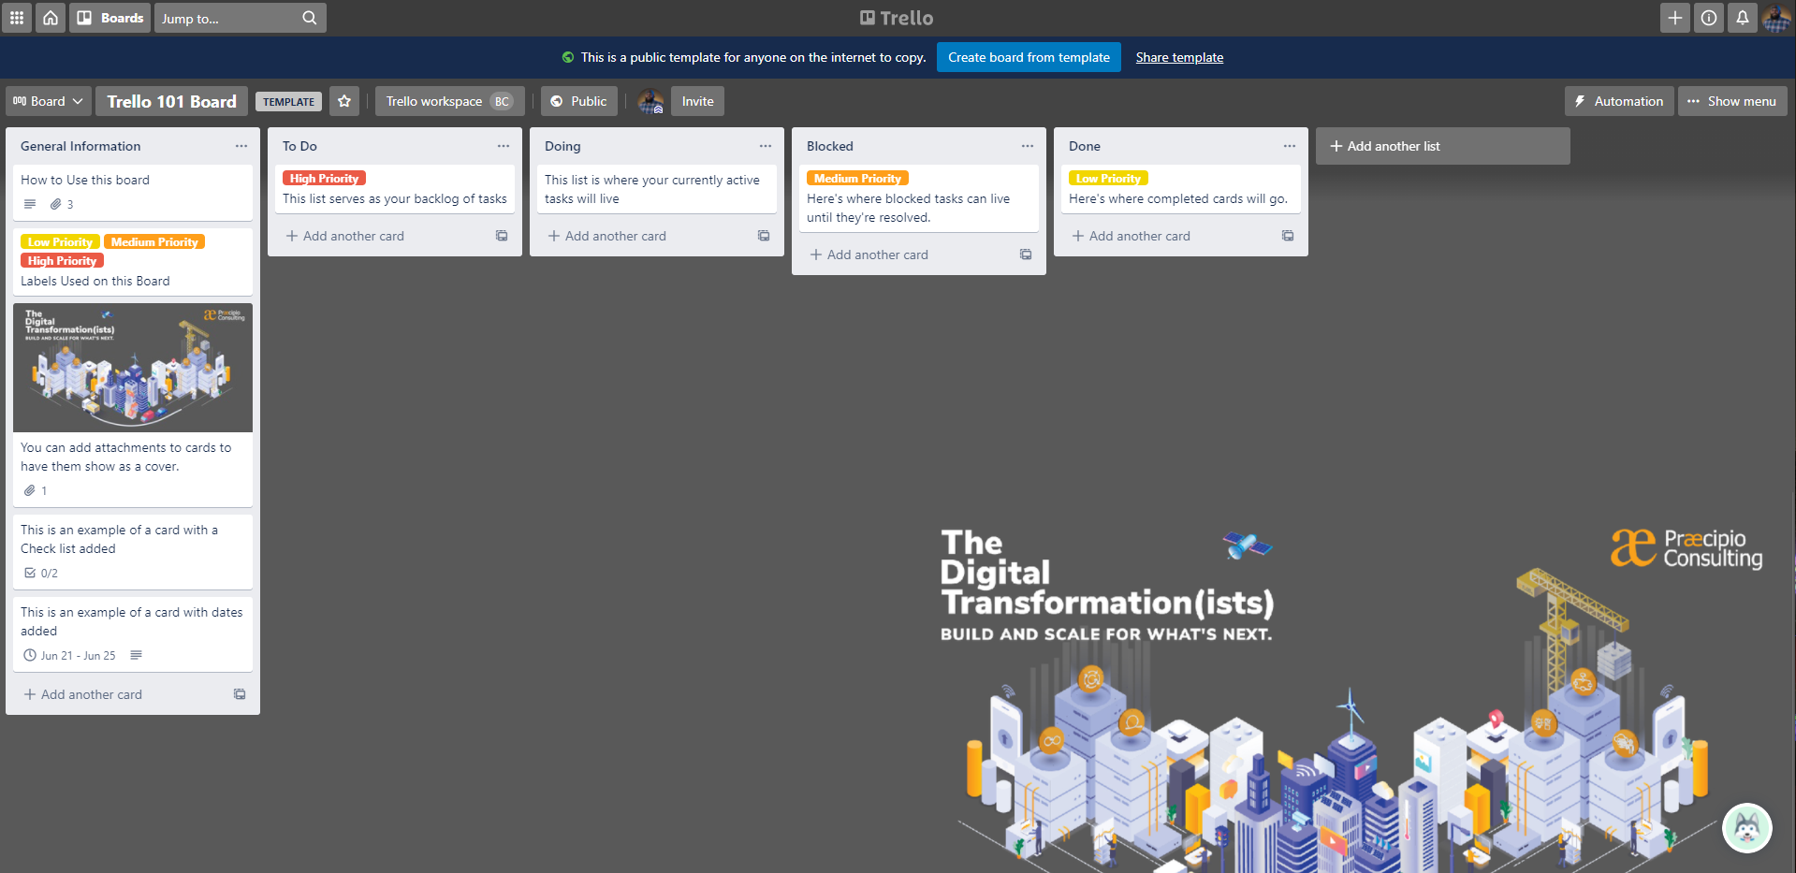The width and height of the screenshot is (1796, 873).
Task: Open Done list actions menu
Action: [1290, 146]
